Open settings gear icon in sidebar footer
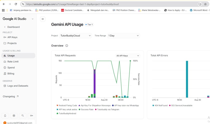Screen dimensions: 210x124 14,116
